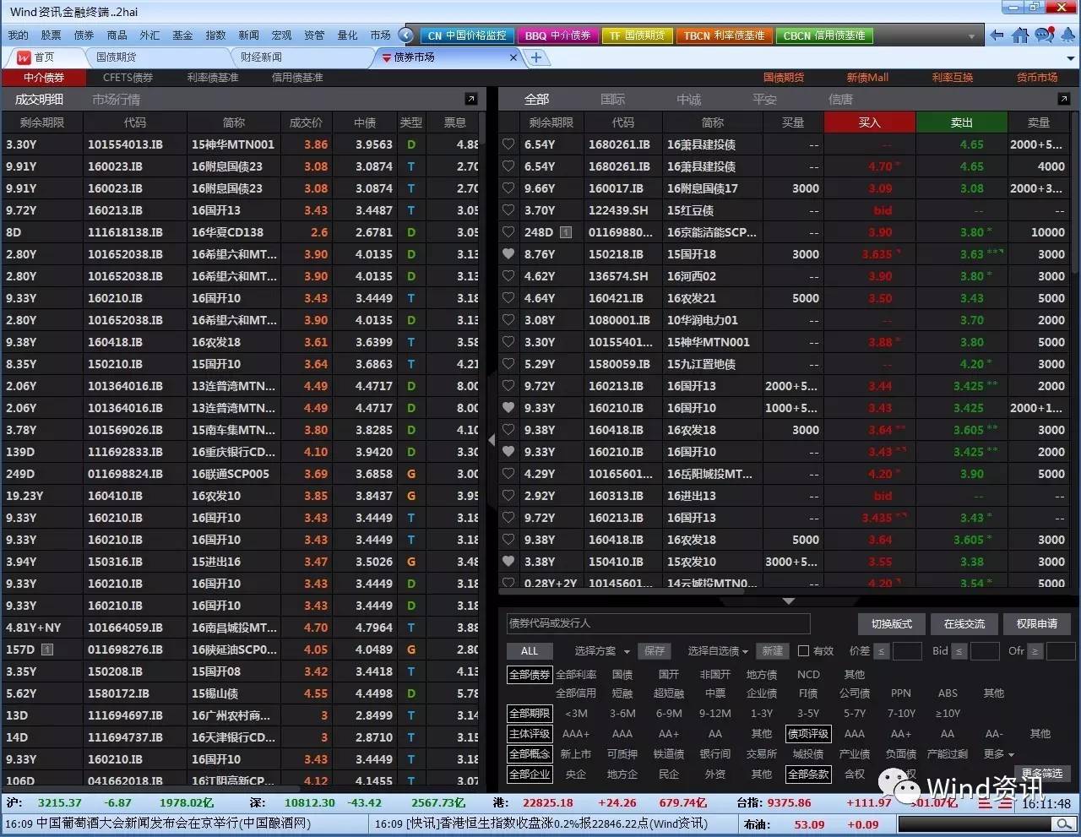This screenshot has height=837, width=1081.
Task: Open the 债券 menu
Action: [84, 35]
